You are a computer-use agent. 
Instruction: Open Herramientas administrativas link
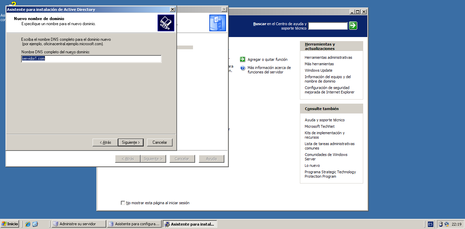pyautogui.click(x=328, y=57)
